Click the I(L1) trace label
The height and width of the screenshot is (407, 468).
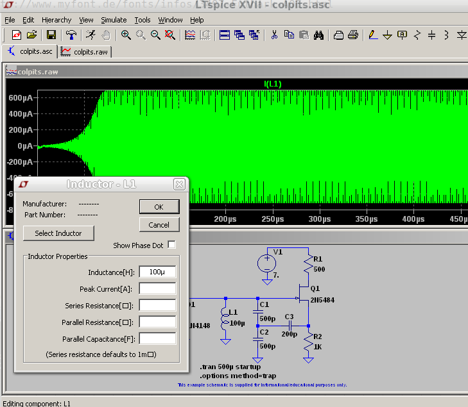point(272,84)
